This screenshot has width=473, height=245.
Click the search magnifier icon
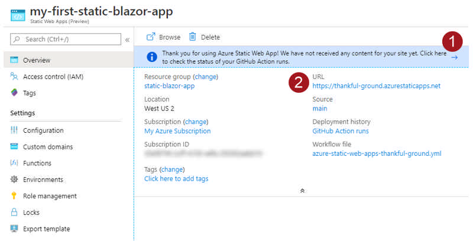[17, 39]
